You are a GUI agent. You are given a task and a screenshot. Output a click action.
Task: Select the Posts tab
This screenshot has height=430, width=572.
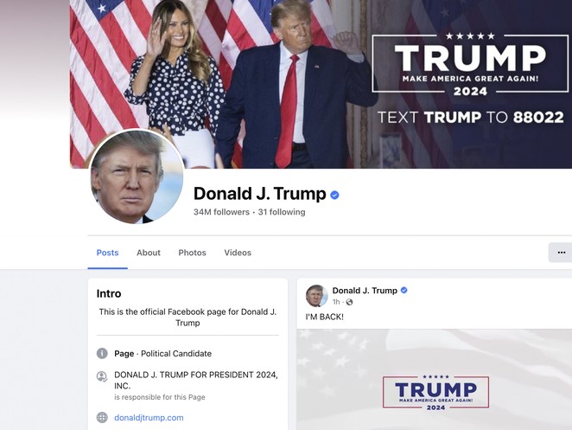(x=108, y=253)
